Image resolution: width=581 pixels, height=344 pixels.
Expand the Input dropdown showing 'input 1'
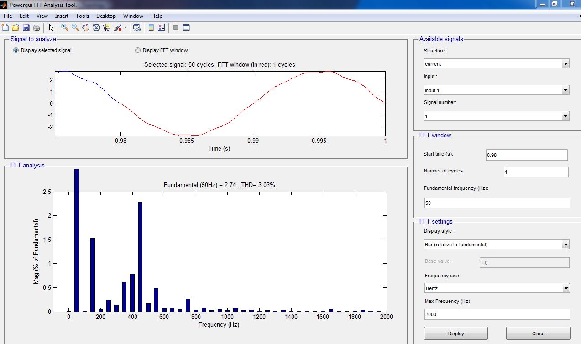496,90
